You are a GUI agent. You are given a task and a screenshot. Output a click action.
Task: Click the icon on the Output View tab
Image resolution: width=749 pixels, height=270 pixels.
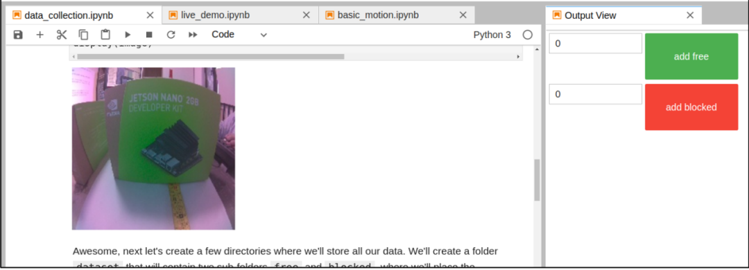tap(556, 15)
